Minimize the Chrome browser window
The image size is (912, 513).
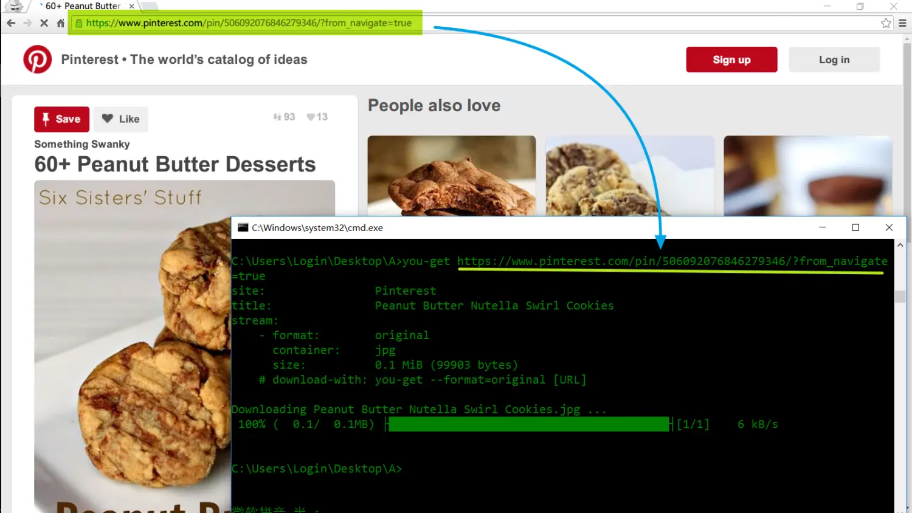827,6
